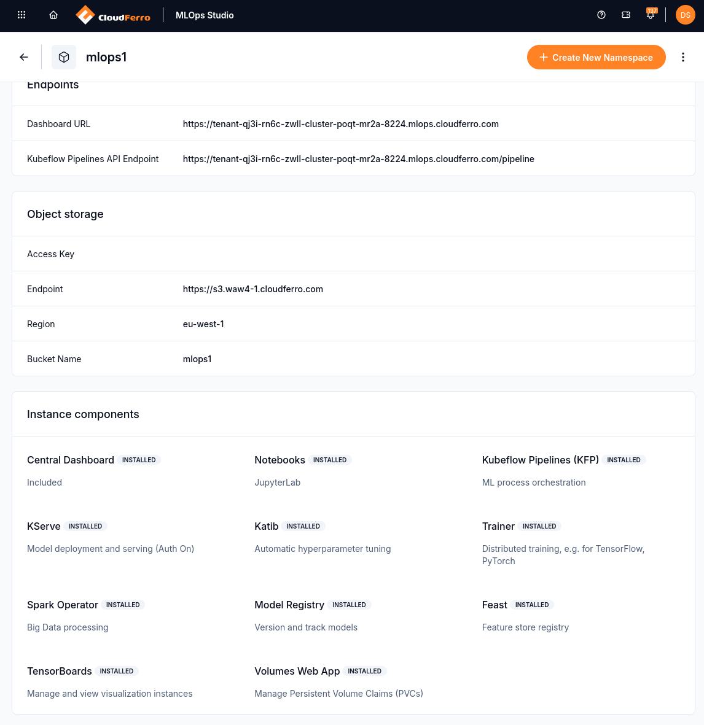The image size is (704, 725).
Task: Click INSTALLED badge next to Model Registry
Action: point(349,605)
